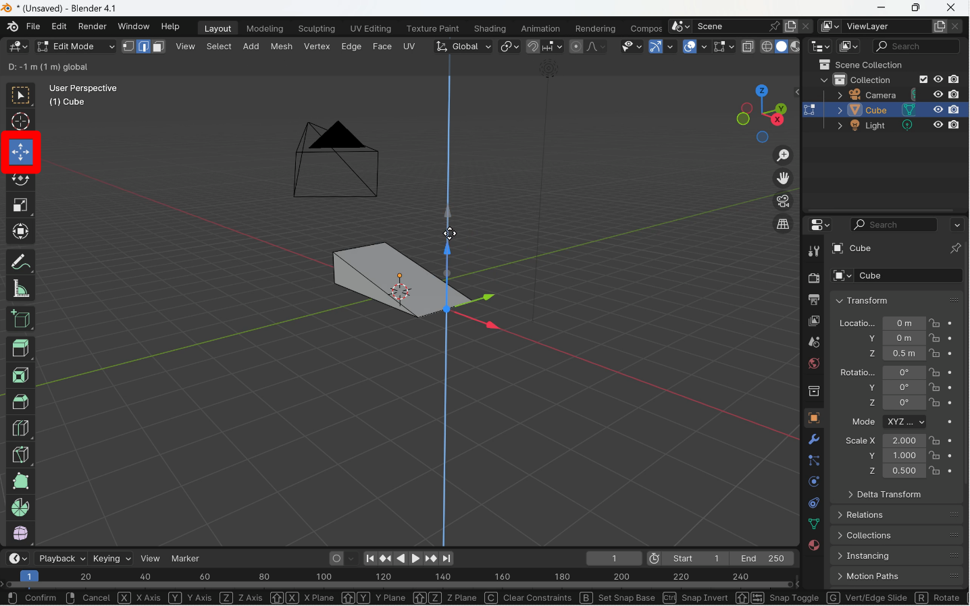
Task: Open the World properties tab
Action: pyautogui.click(x=814, y=364)
